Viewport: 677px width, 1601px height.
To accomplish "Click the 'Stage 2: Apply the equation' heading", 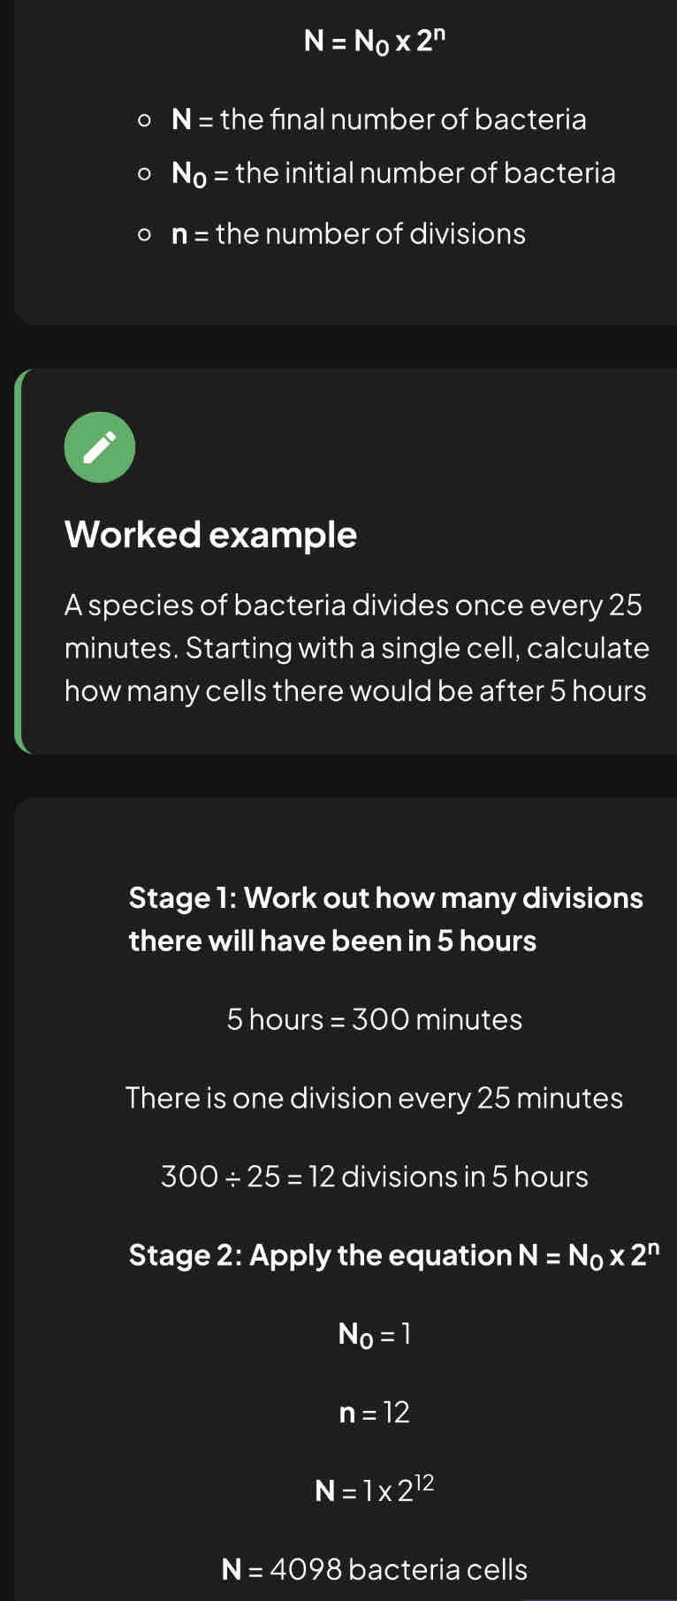I will [x=394, y=1255].
